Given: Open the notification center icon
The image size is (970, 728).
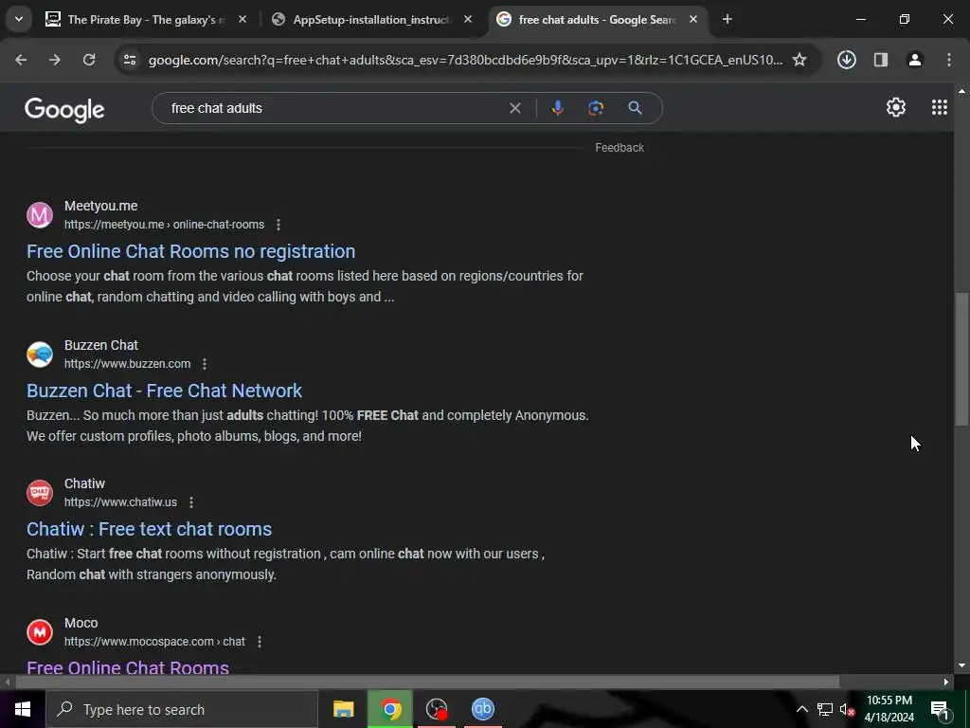Looking at the screenshot, I should click(940, 709).
